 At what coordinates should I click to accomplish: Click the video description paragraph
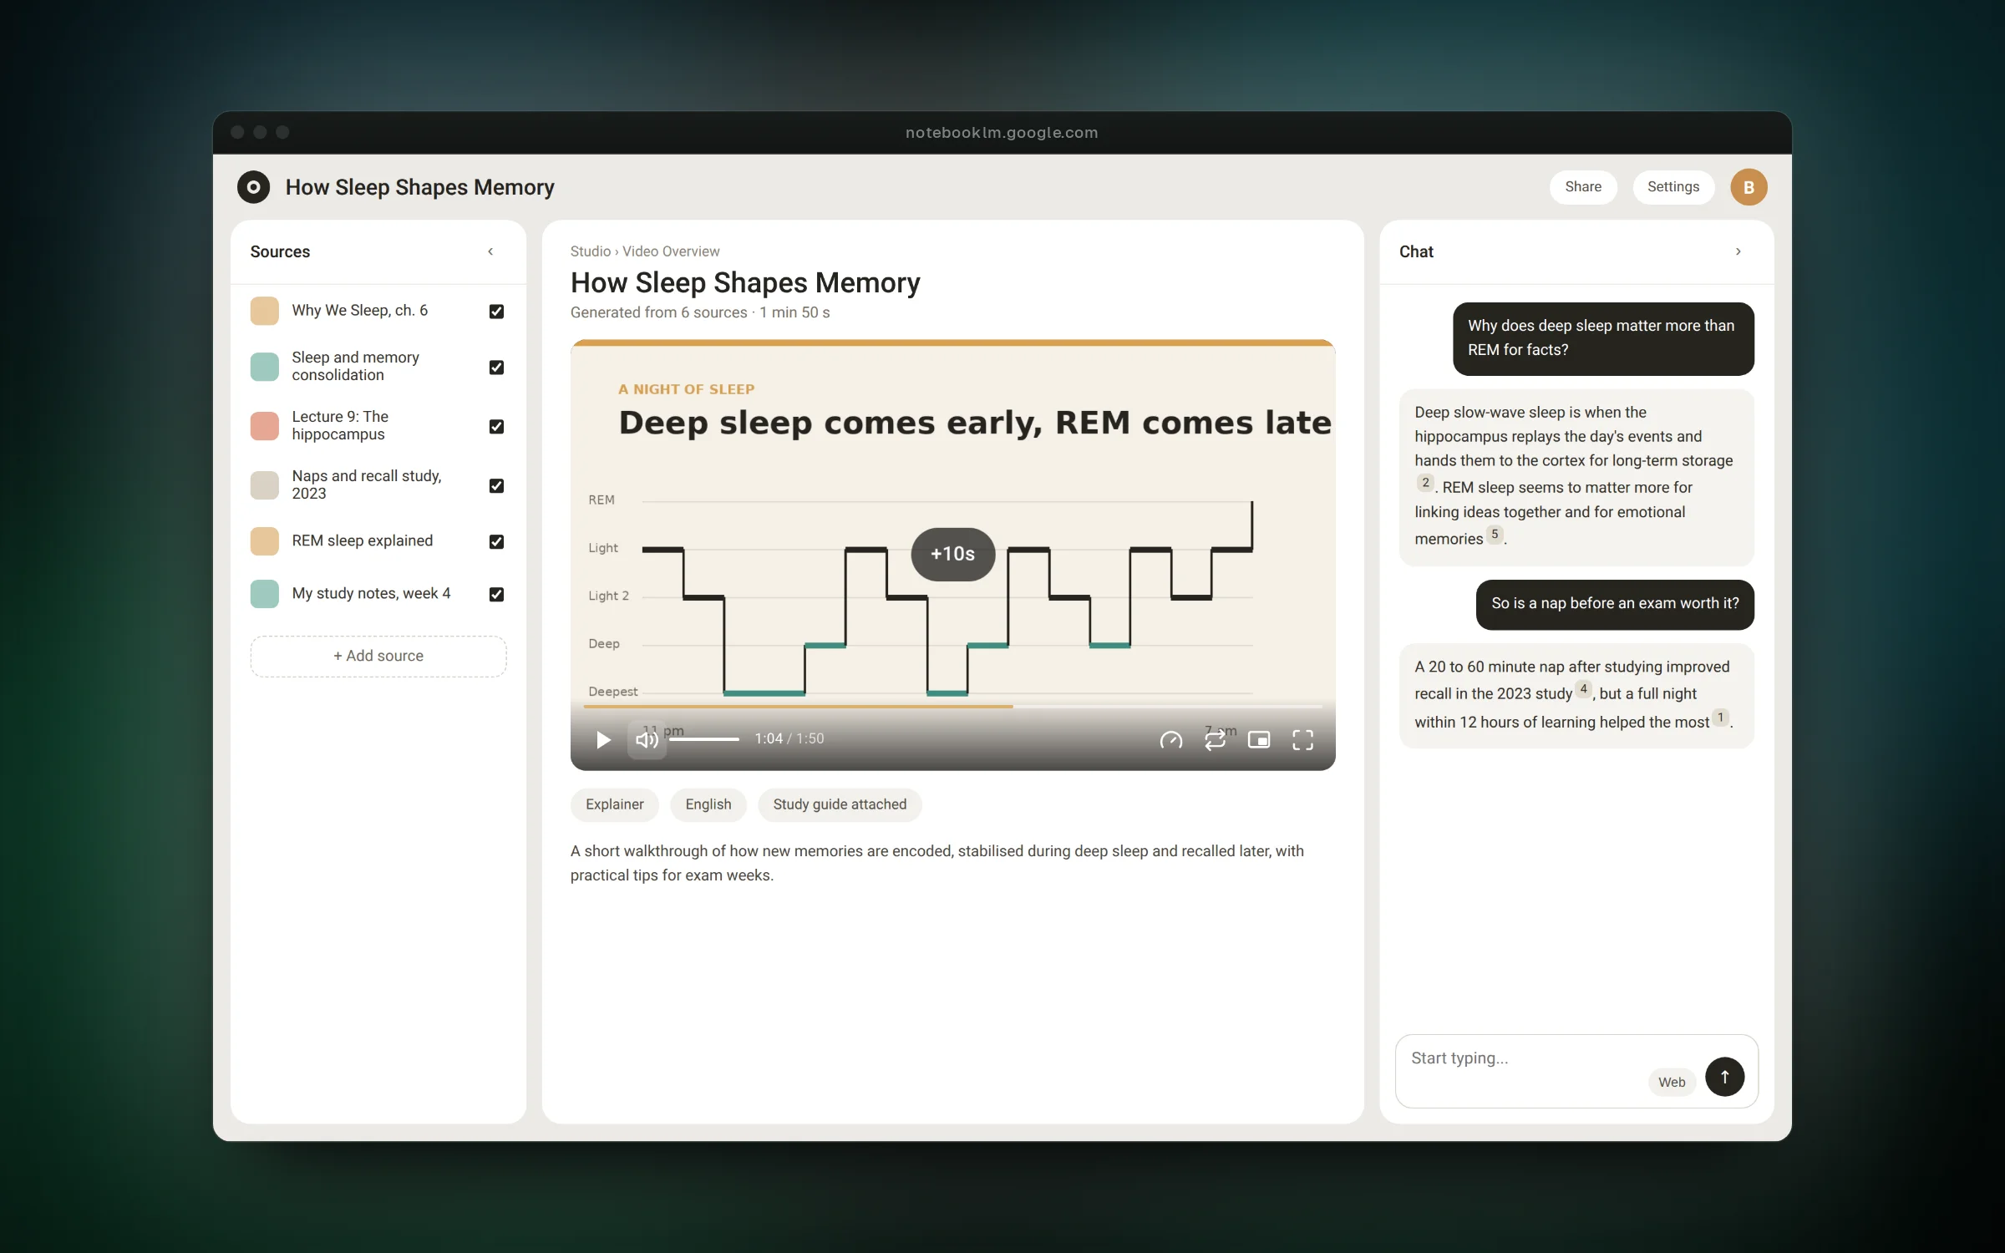point(937,863)
